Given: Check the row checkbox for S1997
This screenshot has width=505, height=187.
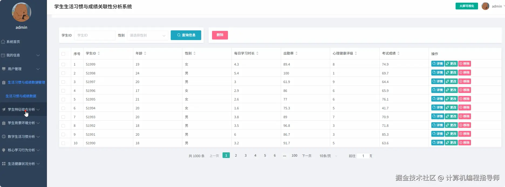Looking at the screenshot, I should (63, 82).
